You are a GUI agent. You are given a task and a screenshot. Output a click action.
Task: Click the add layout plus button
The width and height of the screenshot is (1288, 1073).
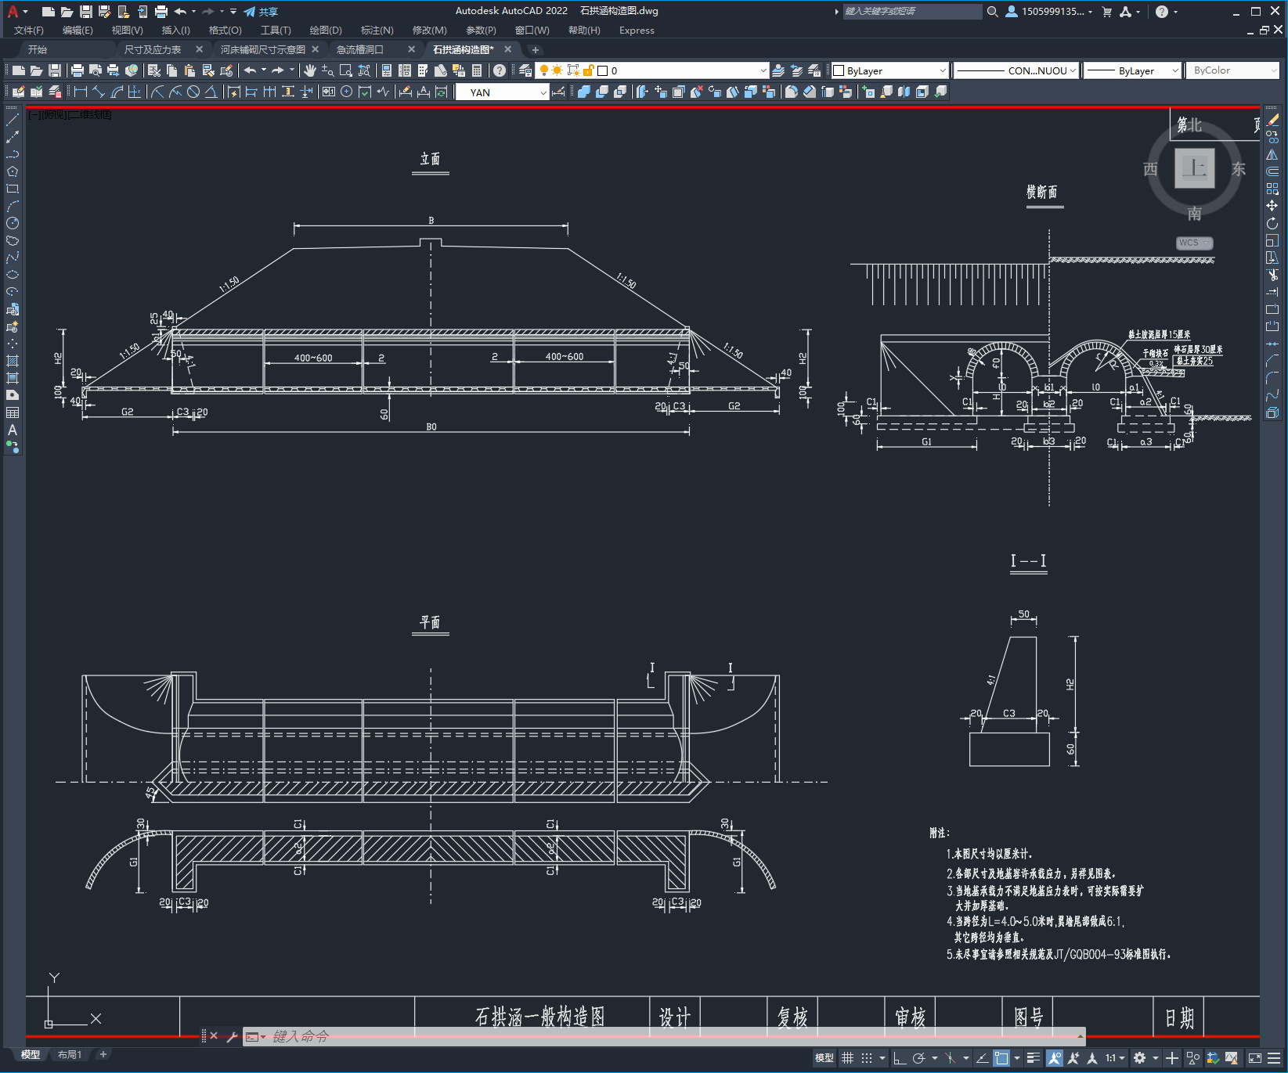click(103, 1054)
